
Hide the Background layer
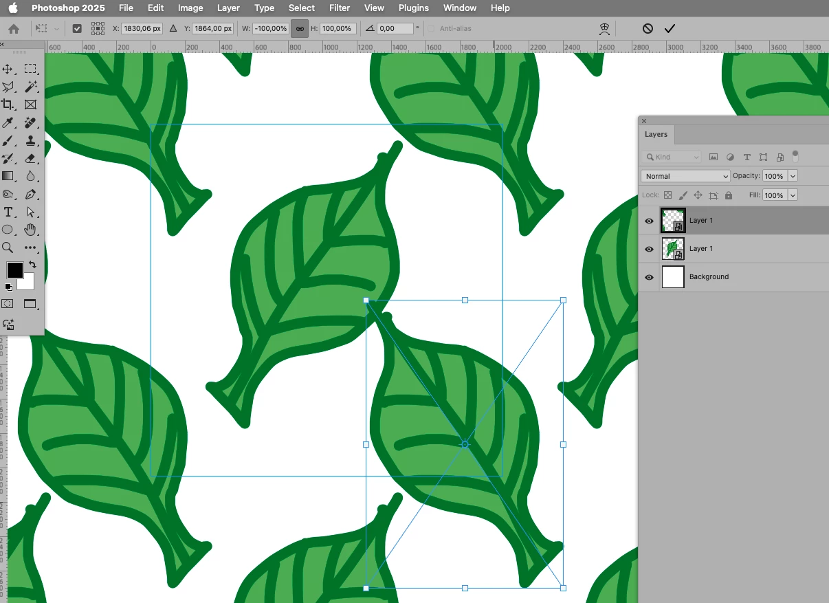coord(649,277)
